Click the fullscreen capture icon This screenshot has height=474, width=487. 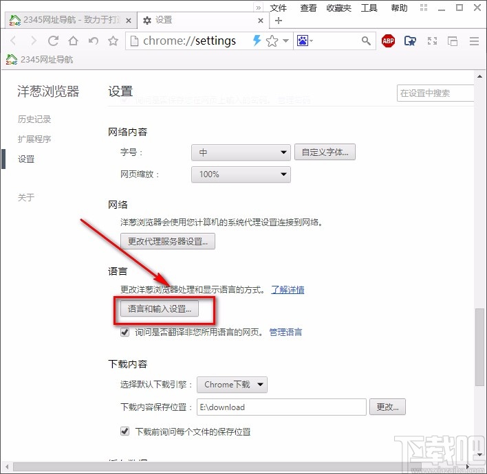click(x=433, y=41)
